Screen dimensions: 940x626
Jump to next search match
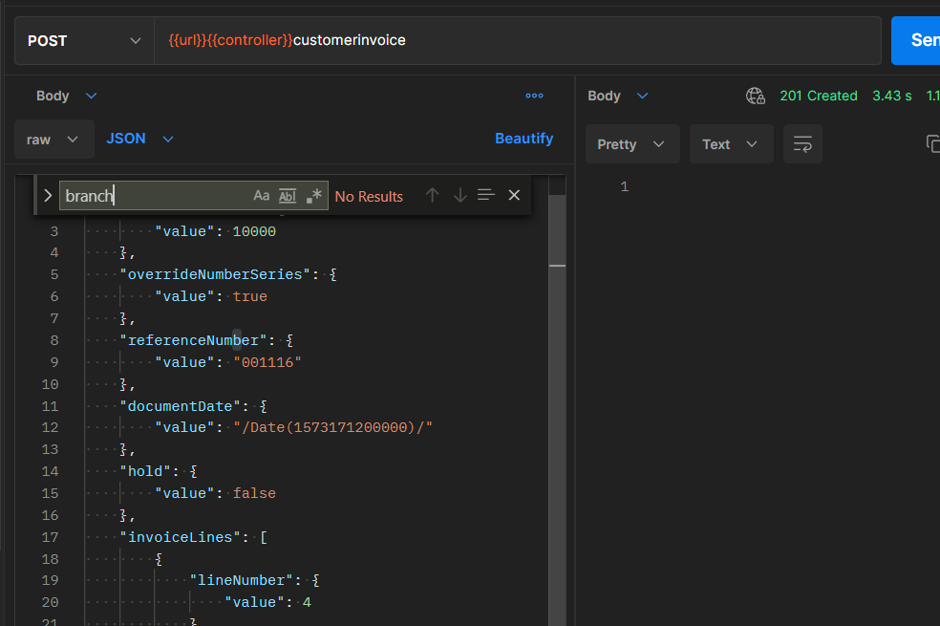(459, 195)
